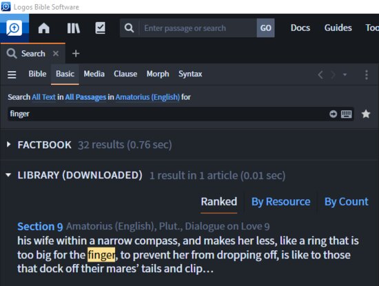Screen dimensions: 379x286
Task: Select the Search panel tab
Action: [33, 54]
